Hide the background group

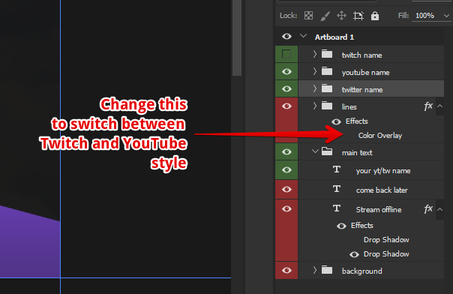tap(286, 270)
